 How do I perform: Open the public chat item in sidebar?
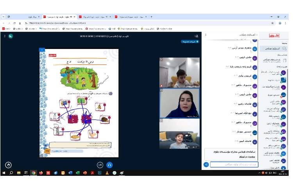pyautogui.click(x=273, y=49)
